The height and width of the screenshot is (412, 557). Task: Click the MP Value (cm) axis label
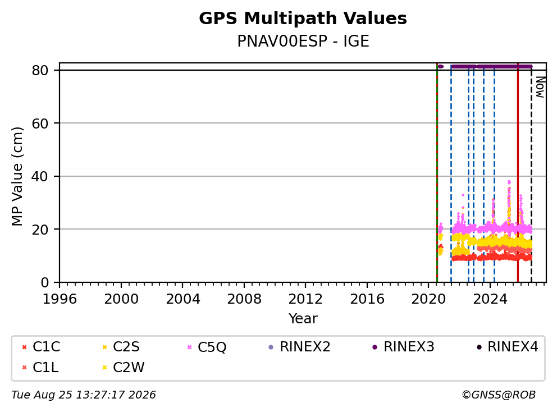click(x=17, y=176)
